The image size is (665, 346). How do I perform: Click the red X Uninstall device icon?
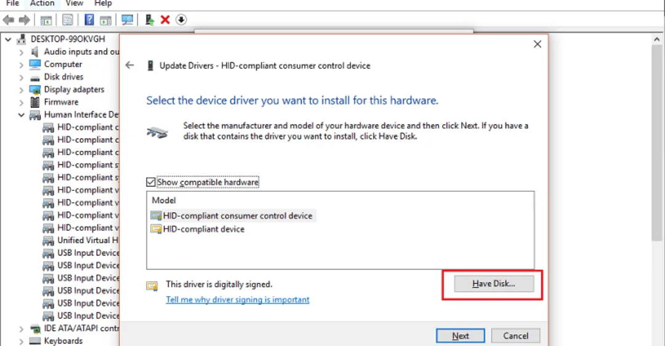point(166,20)
